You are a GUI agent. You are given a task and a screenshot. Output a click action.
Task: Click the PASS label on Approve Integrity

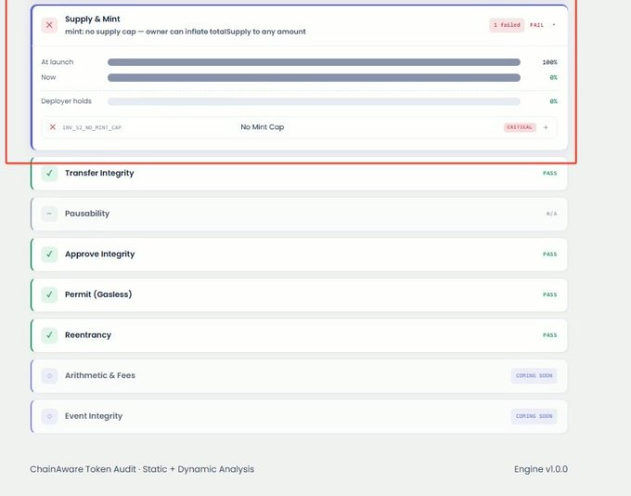pyautogui.click(x=549, y=255)
